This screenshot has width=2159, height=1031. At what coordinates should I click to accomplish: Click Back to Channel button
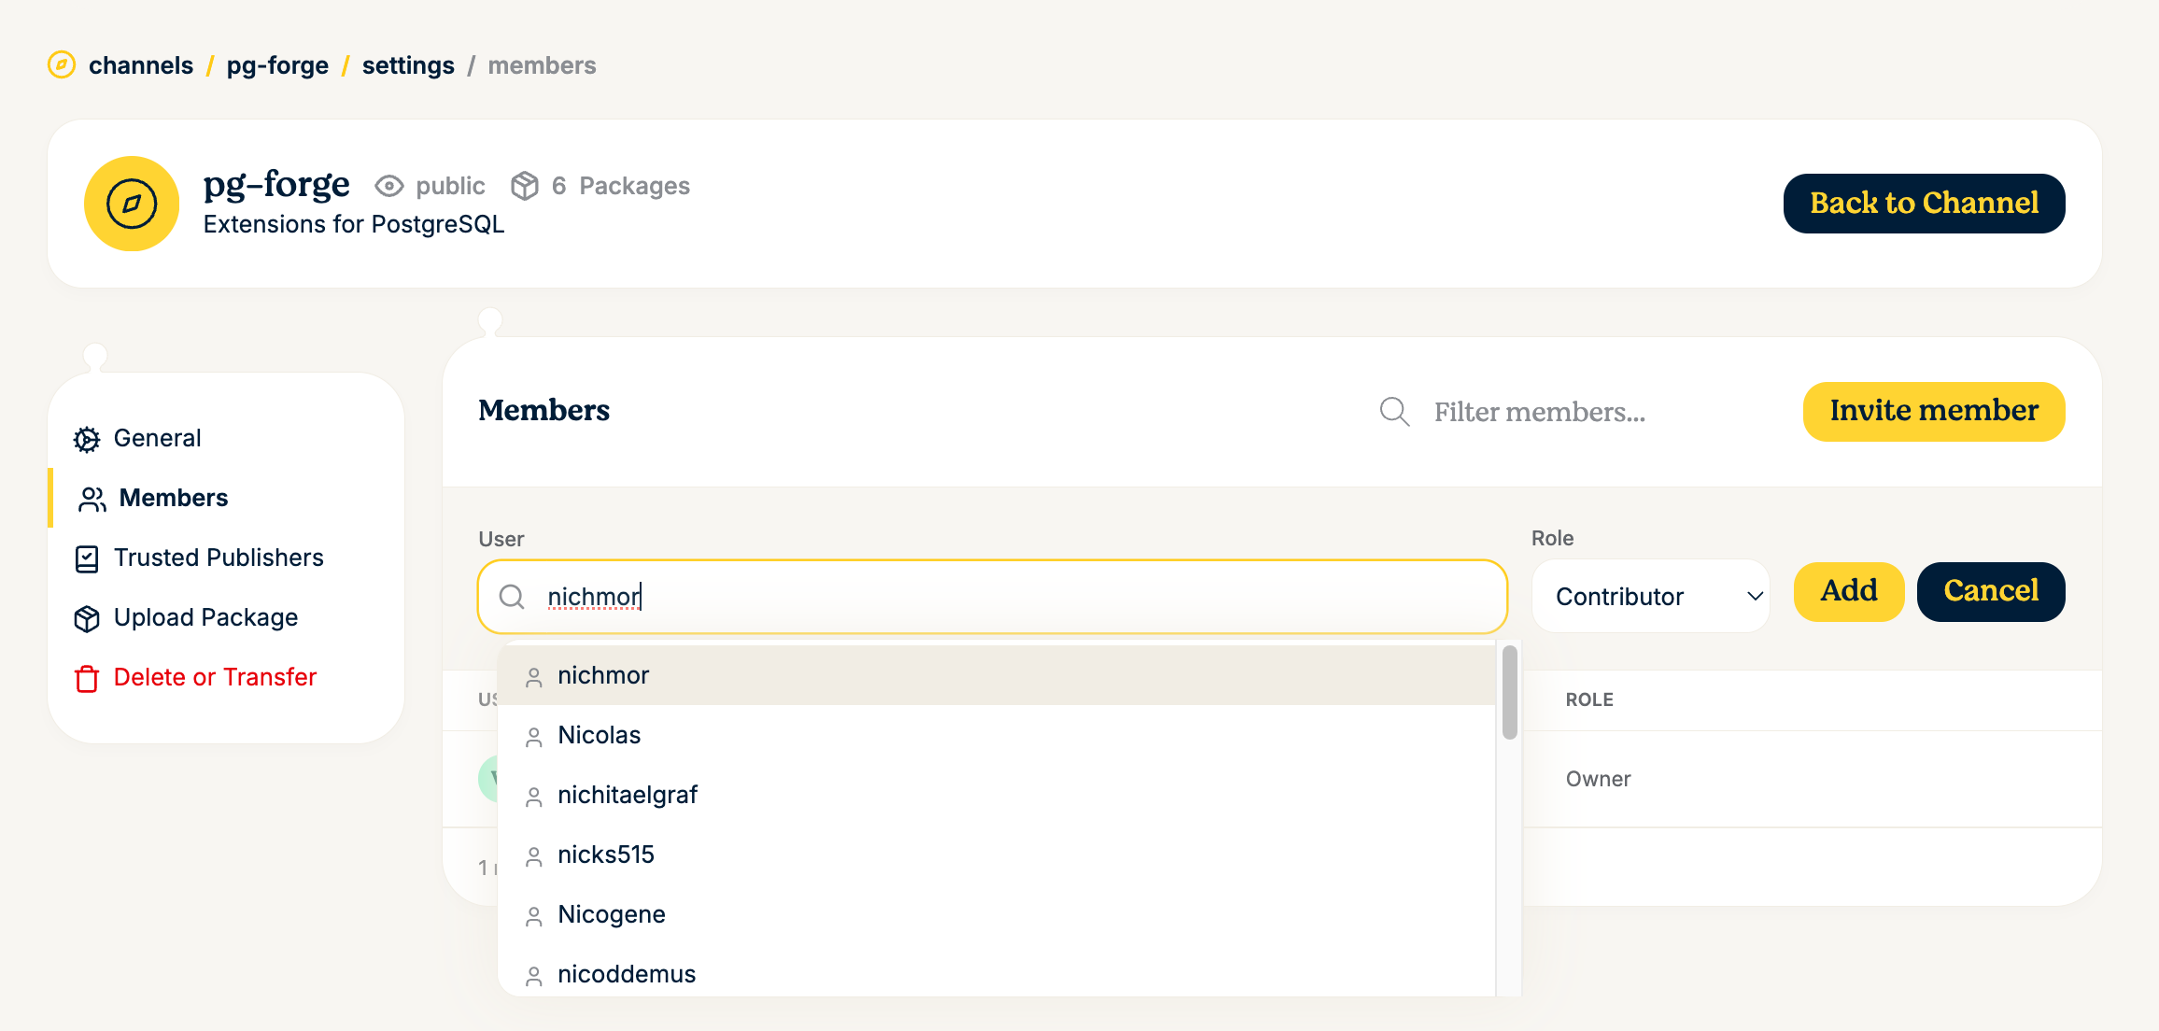click(x=1924, y=204)
